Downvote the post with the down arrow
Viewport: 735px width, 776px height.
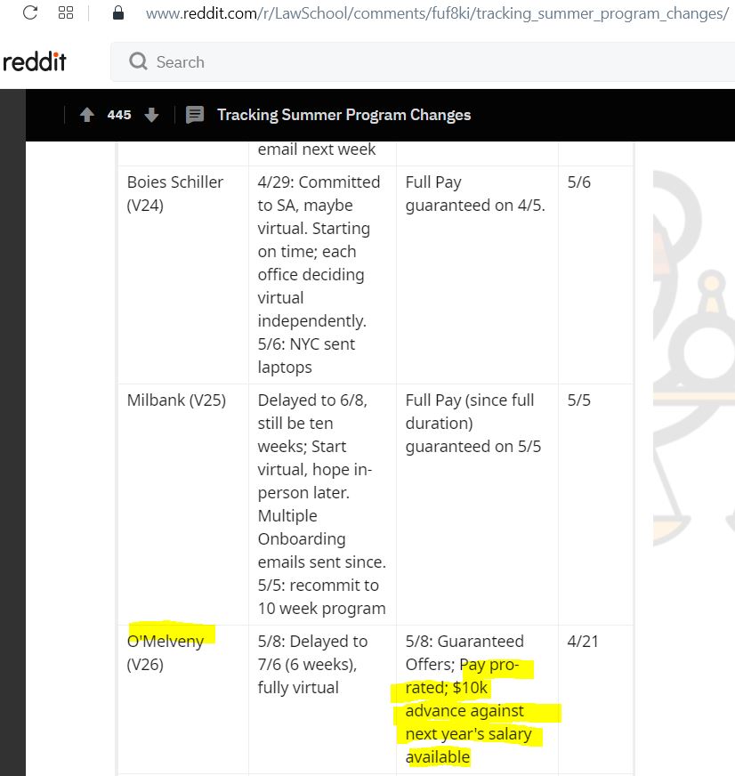pyautogui.click(x=151, y=115)
